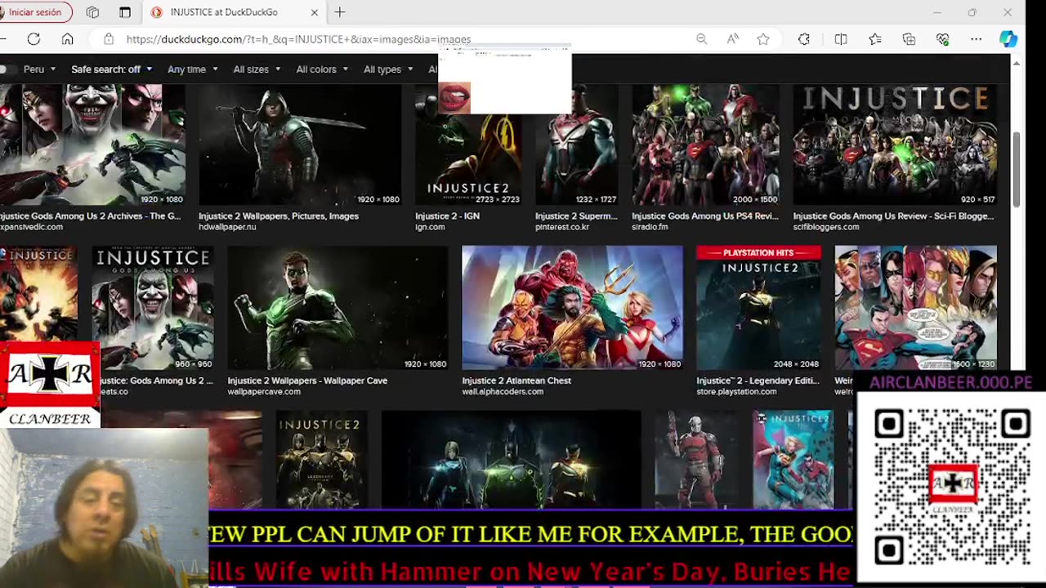This screenshot has width=1046, height=588.
Task: Open the 'Injustice 2 - IGN' title link
Action: [x=447, y=216]
